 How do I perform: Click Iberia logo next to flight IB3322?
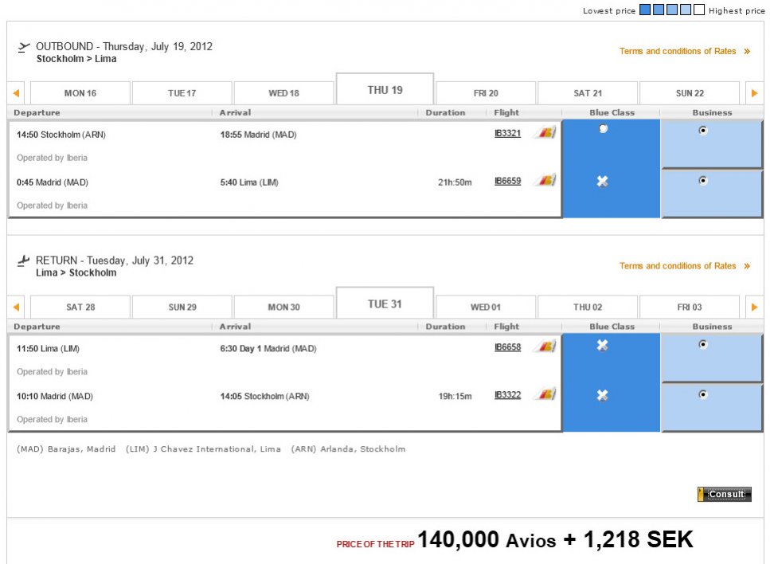click(x=545, y=394)
